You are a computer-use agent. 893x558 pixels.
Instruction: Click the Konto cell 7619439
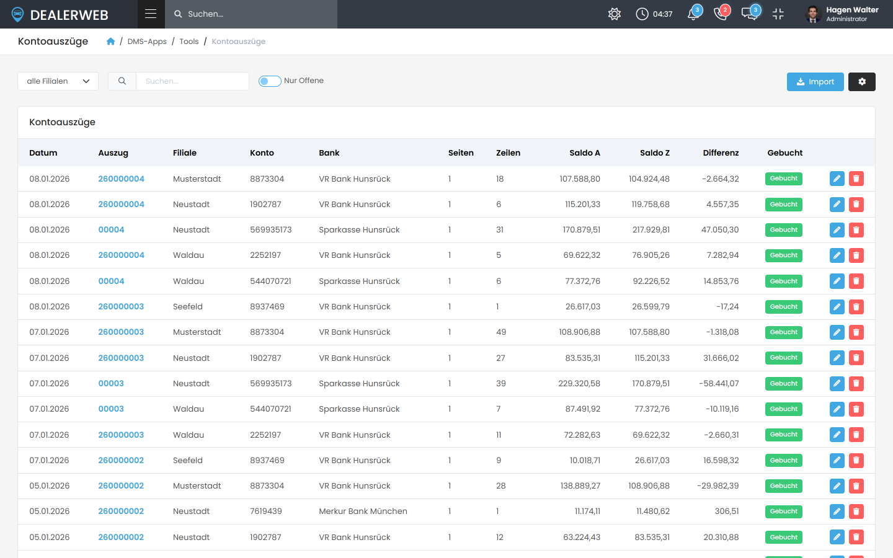(266, 511)
